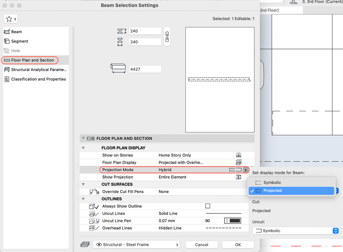Viewport: 343px width, 252px height.
Task: Click the Always Show Outline icon
Action: point(94,206)
